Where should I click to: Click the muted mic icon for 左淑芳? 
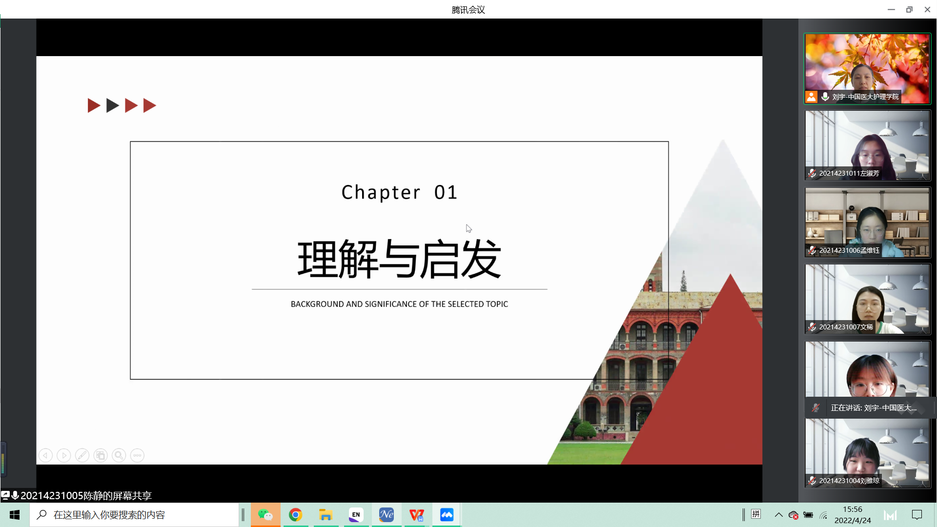(812, 173)
